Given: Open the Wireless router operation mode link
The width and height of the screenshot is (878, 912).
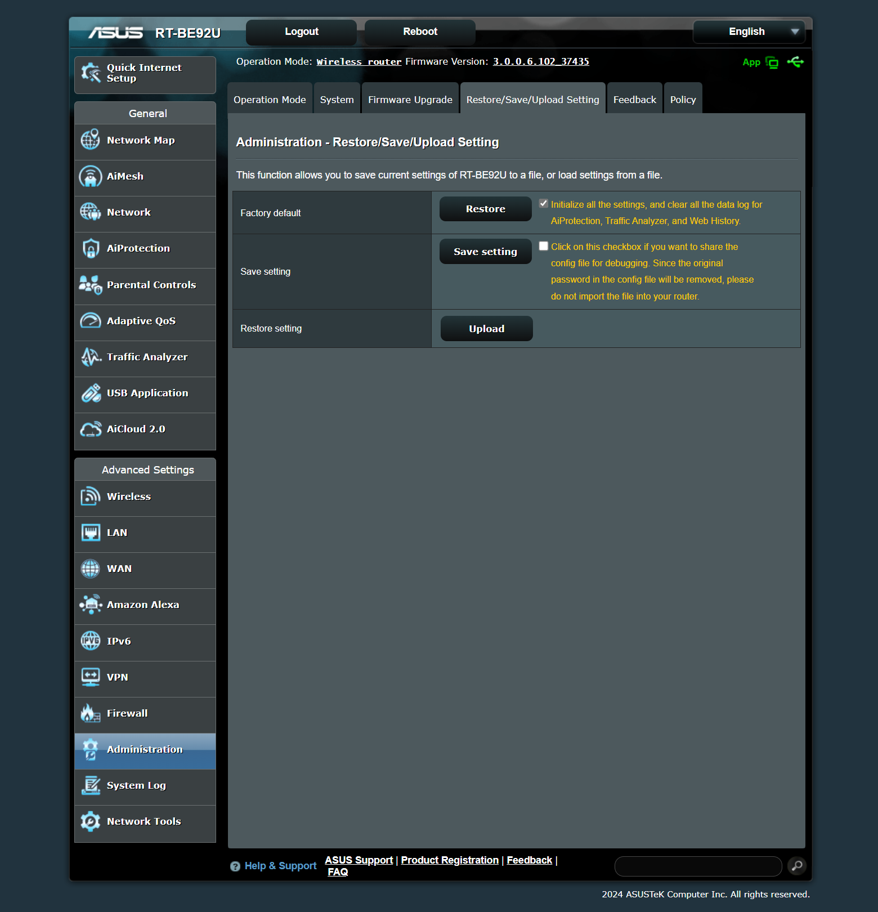Looking at the screenshot, I should coord(359,62).
